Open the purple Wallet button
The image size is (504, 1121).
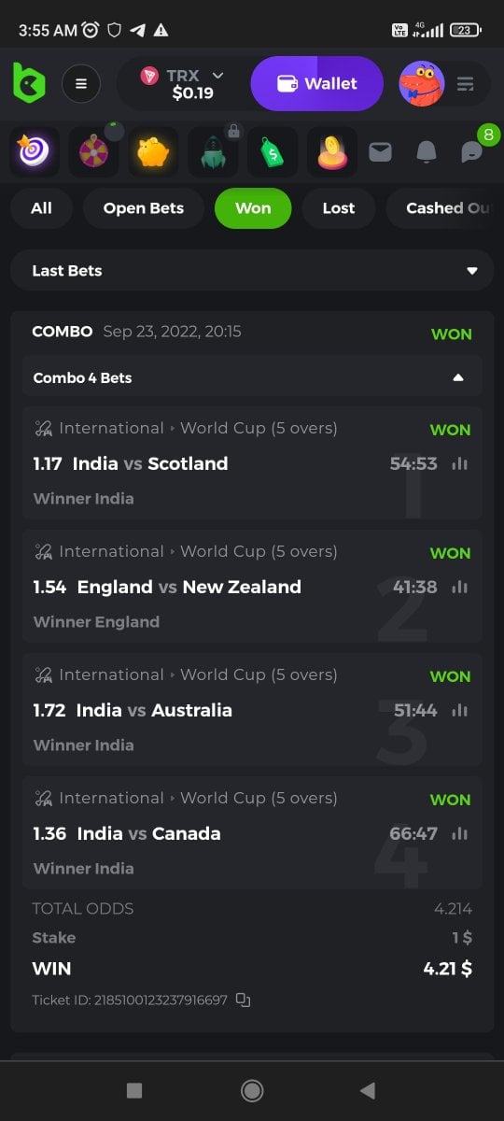click(x=317, y=84)
